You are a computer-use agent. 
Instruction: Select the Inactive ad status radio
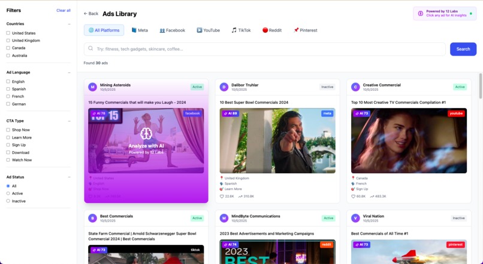pos(8,201)
